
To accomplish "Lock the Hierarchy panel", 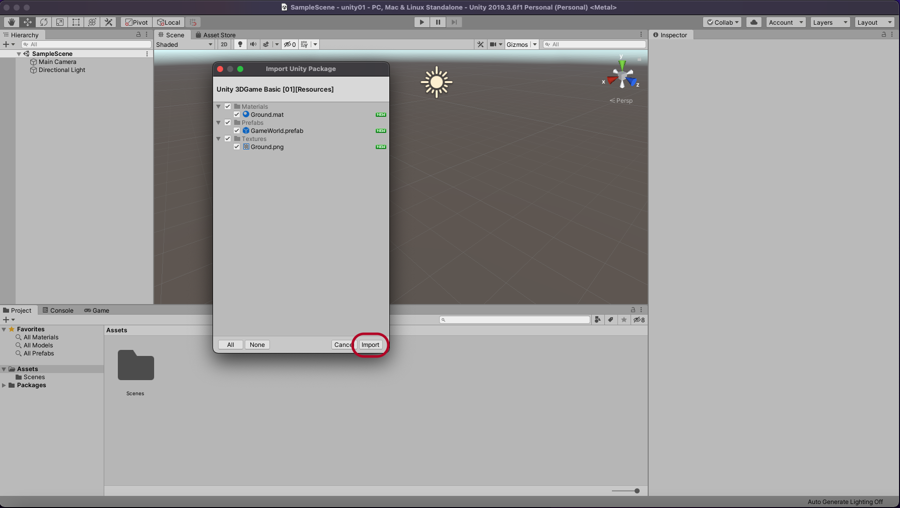I will tap(139, 35).
